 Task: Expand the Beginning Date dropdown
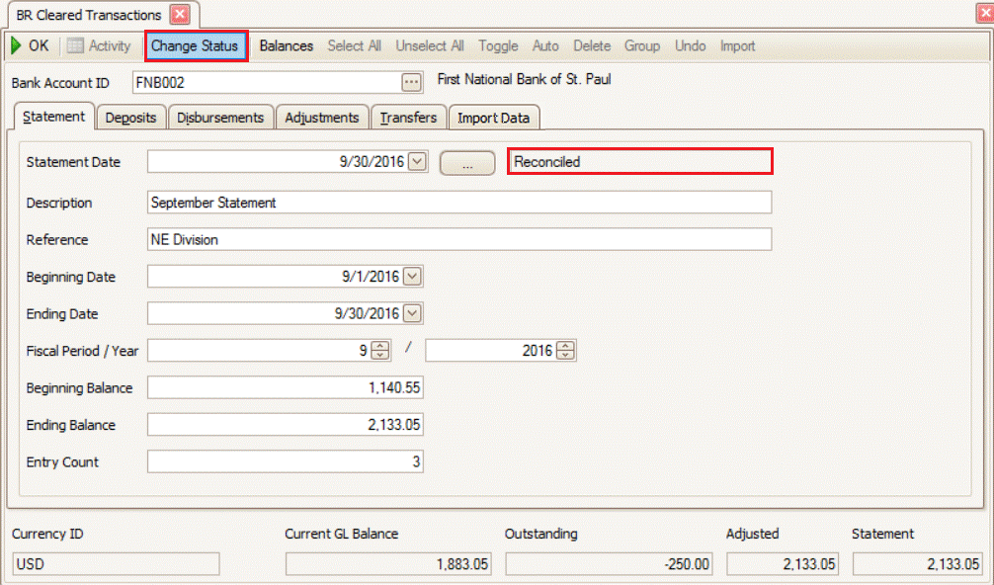point(413,277)
